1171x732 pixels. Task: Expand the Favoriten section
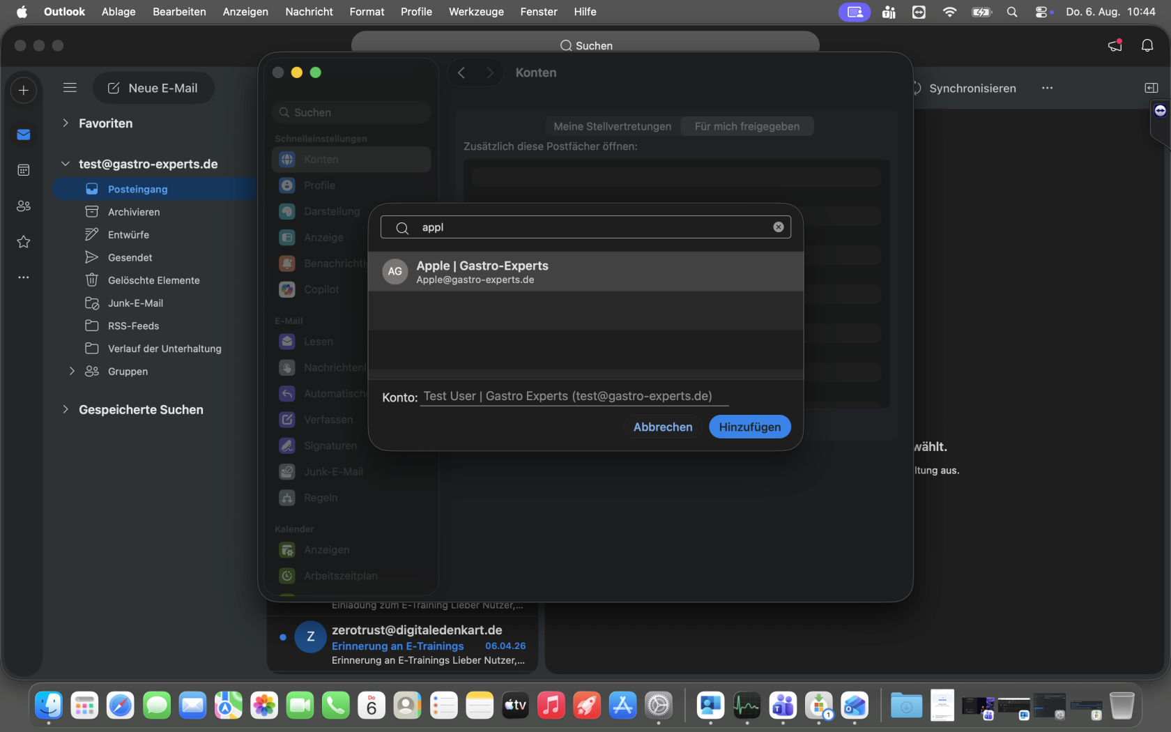pos(66,123)
